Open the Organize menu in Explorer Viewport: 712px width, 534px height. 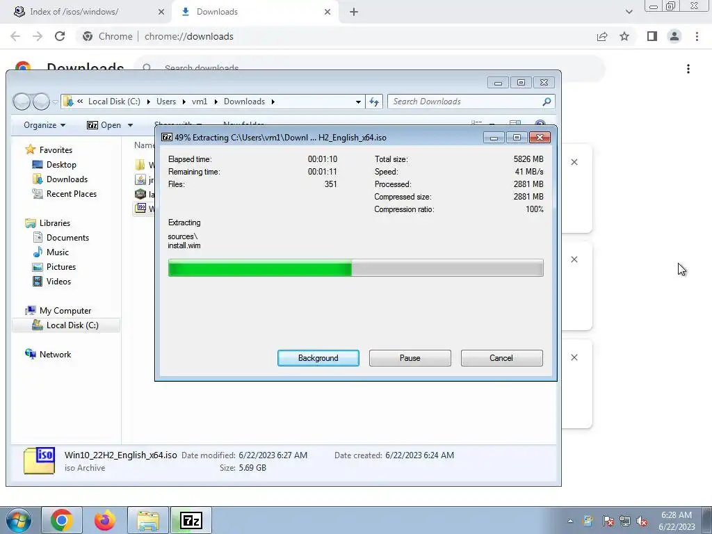(x=44, y=125)
